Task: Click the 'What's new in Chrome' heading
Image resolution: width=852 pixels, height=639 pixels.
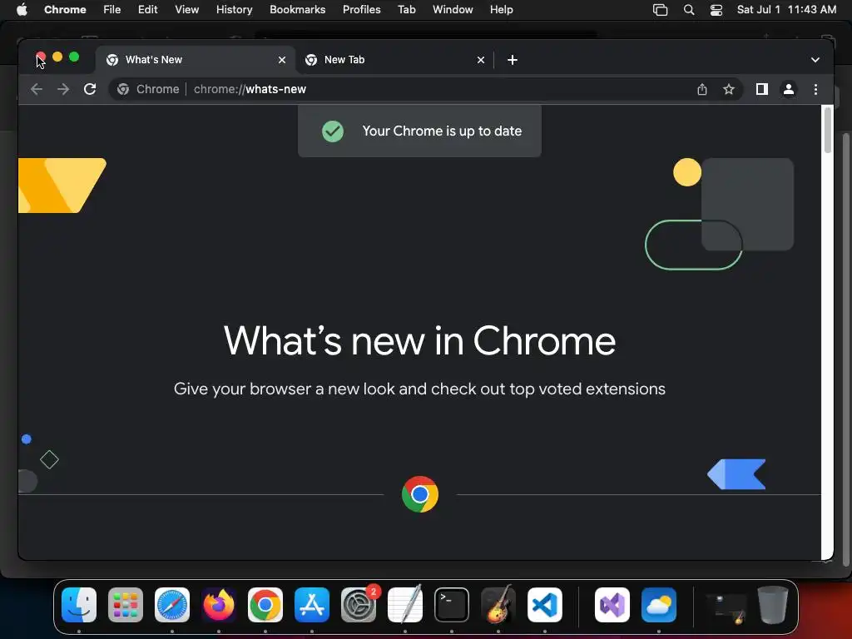Action: [x=419, y=340]
